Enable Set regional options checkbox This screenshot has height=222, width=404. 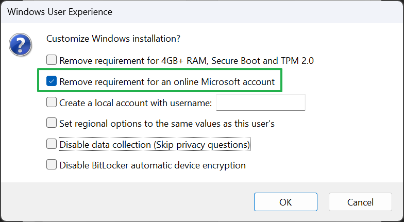click(x=52, y=124)
